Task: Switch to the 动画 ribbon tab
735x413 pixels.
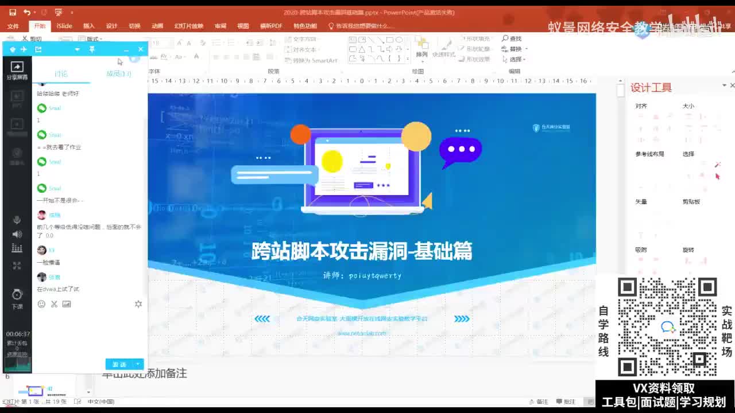Action: pyautogui.click(x=157, y=26)
